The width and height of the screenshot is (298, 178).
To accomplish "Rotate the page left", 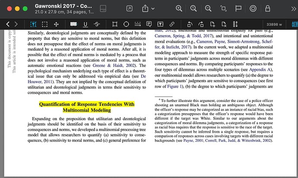I will (190, 24).
